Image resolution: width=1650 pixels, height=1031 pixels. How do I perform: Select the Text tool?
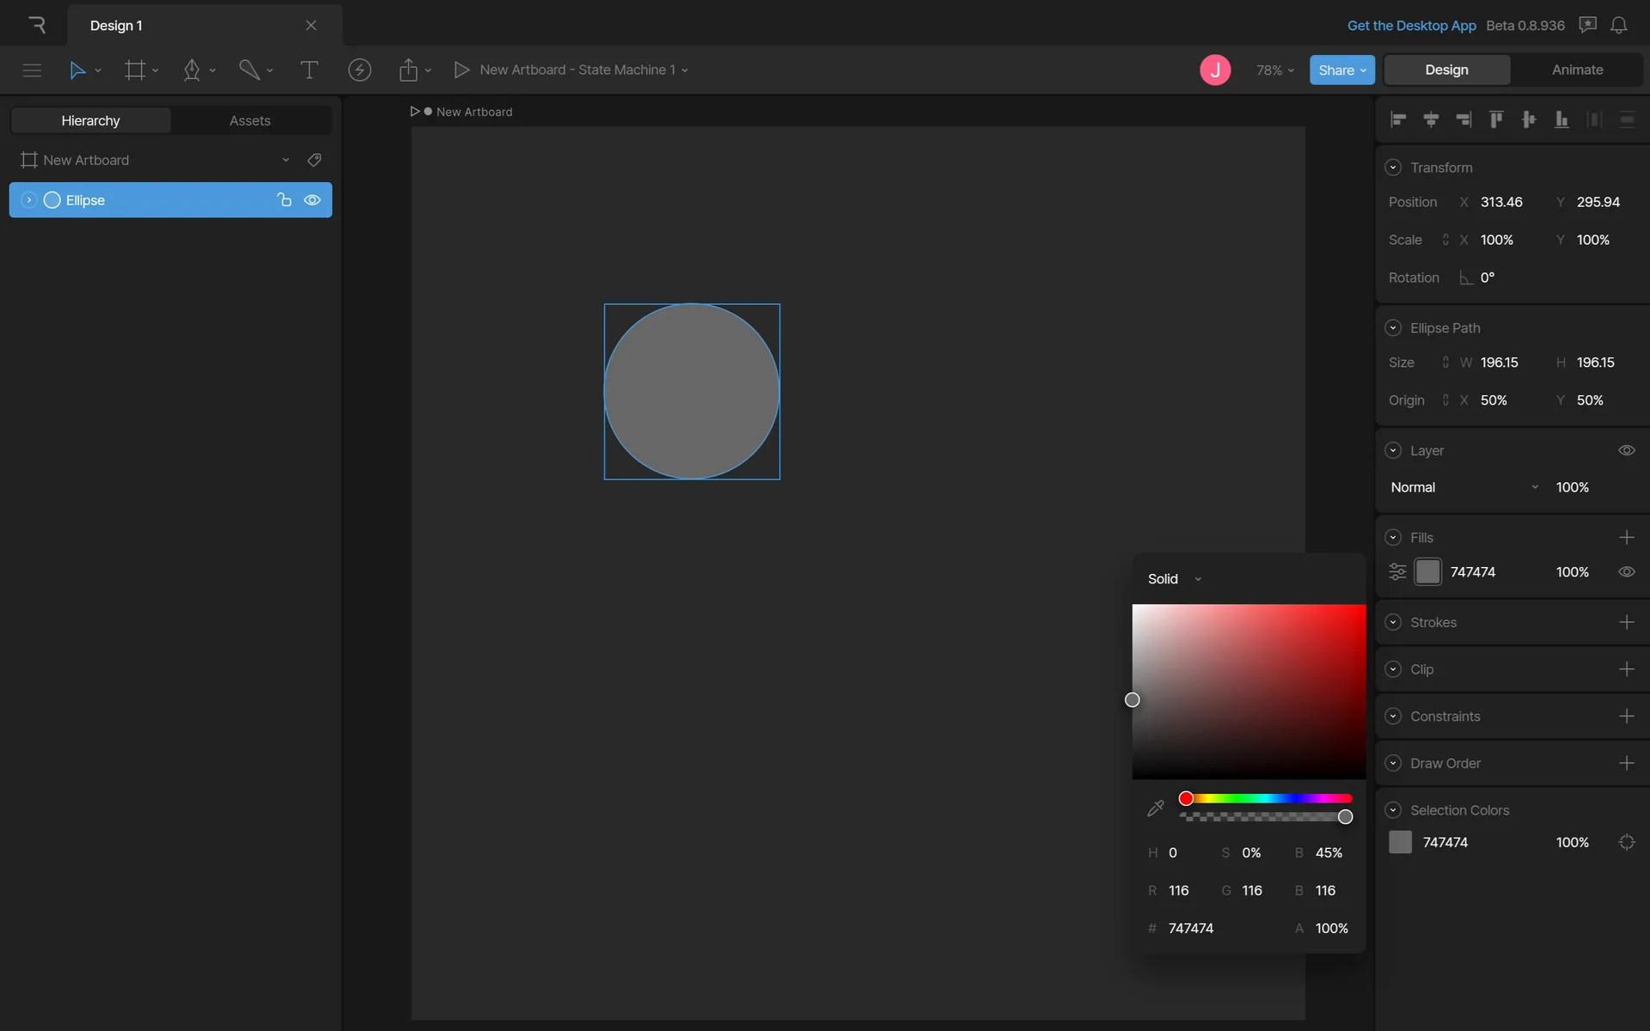309,70
